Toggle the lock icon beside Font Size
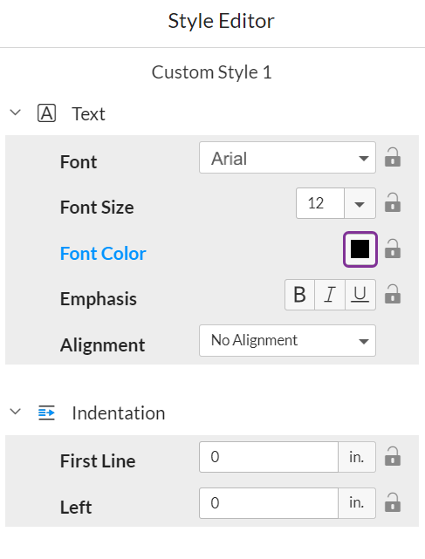This screenshot has height=559, width=425. click(393, 203)
